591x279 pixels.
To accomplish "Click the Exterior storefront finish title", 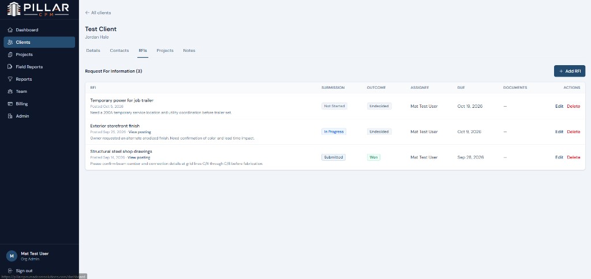I will 115,126.
